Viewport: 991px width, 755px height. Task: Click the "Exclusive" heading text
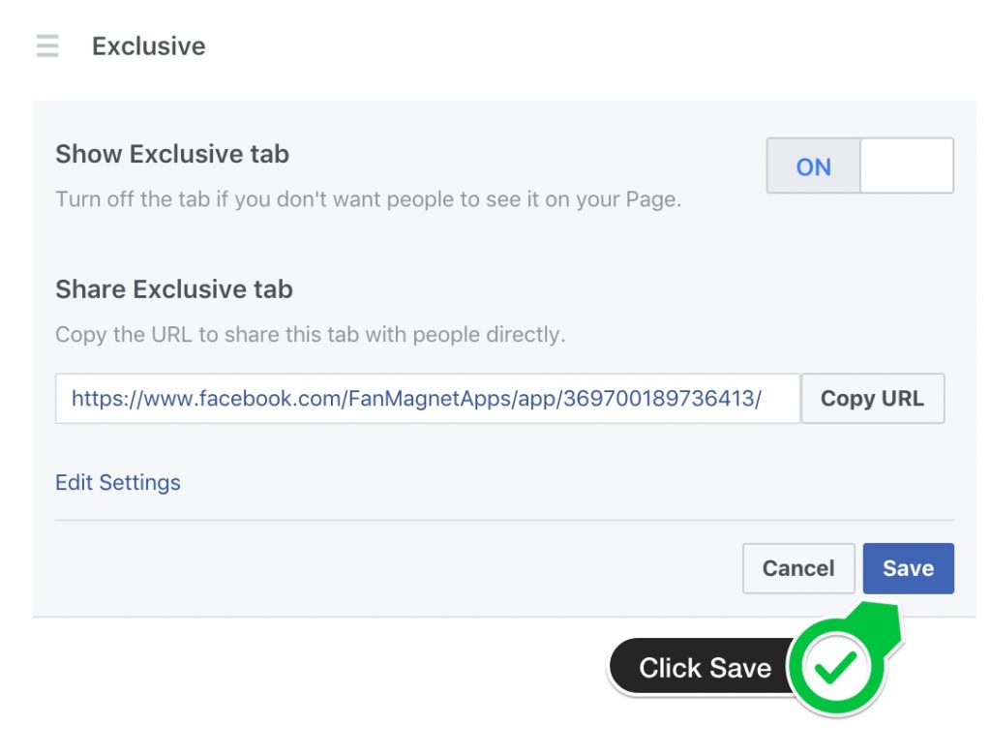(148, 46)
